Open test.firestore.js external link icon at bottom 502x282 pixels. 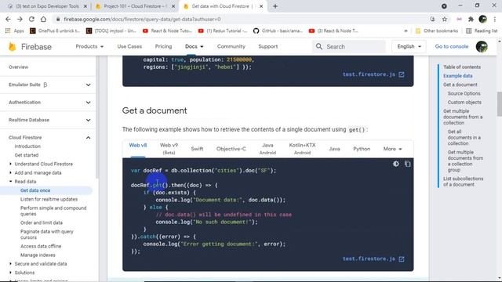coord(402,258)
